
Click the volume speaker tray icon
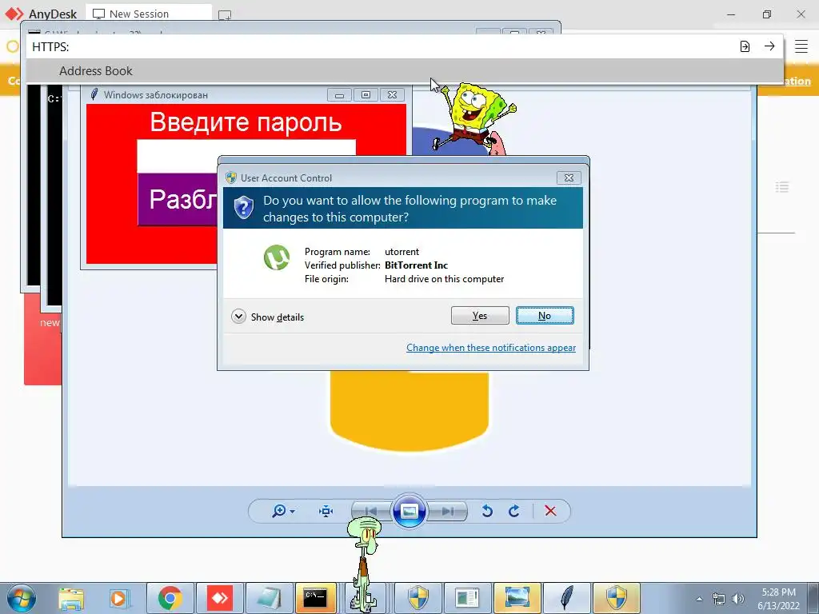738,599
